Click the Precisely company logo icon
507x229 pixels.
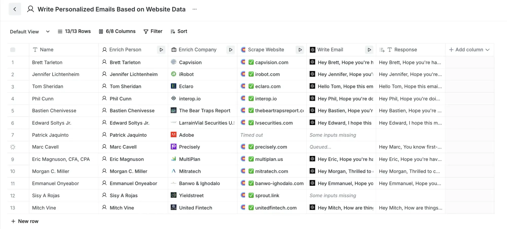pos(174,147)
